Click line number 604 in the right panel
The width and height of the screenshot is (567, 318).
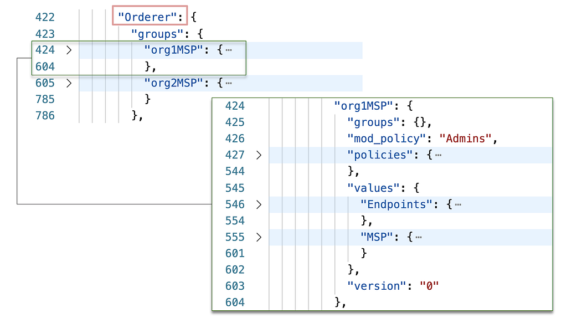235,302
